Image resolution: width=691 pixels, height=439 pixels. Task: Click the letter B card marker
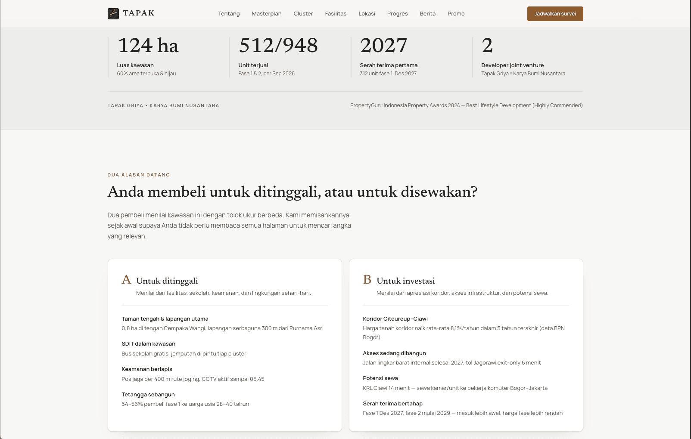point(367,280)
